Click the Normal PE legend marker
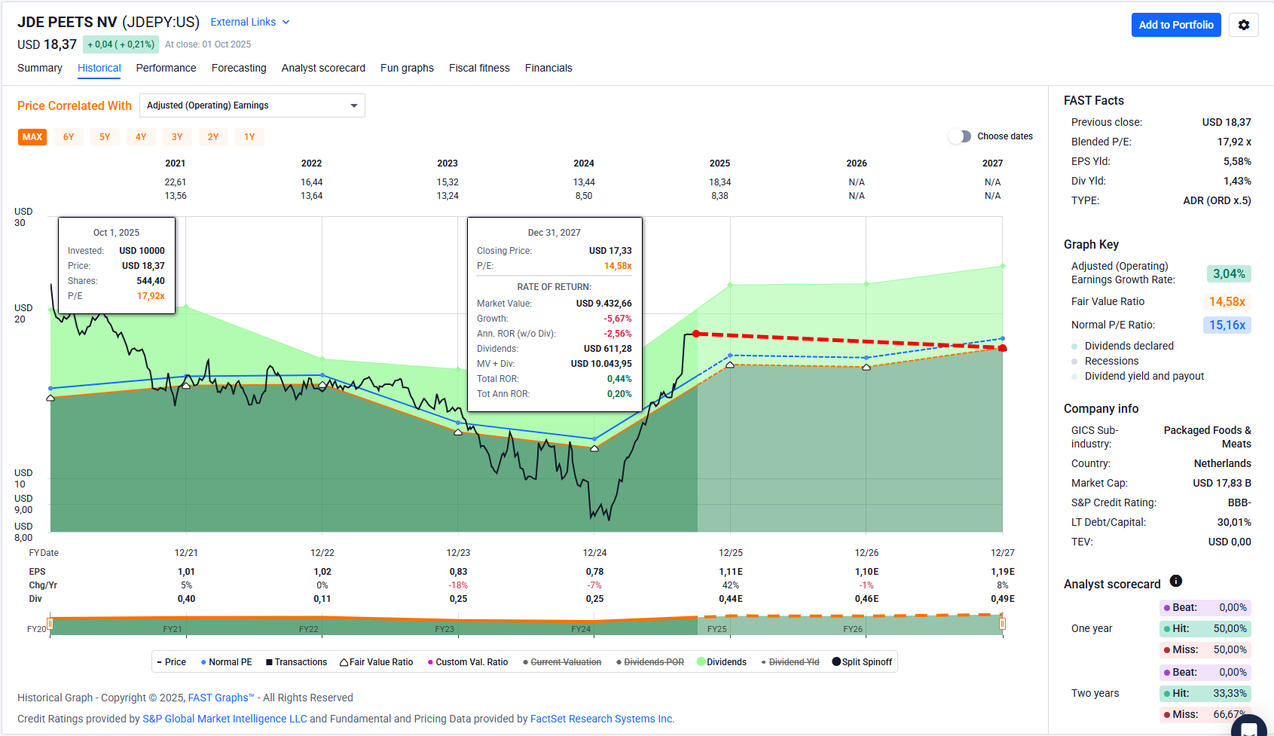The width and height of the screenshot is (1274, 736). 203,662
